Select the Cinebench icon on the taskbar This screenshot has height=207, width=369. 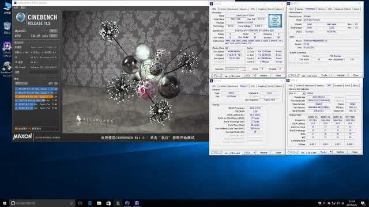point(127,203)
